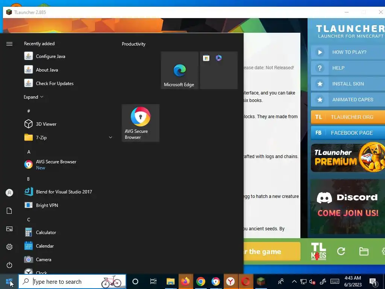Viewport: 385px width, 289px height.
Task: Open FACEBOOK PAGE link button
Action: click(x=348, y=133)
